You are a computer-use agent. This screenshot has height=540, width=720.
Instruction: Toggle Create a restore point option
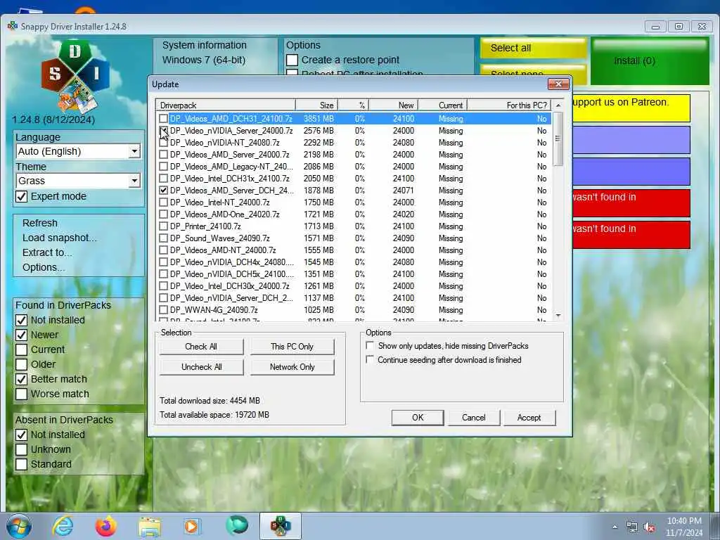pyautogui.click(x=292, y=60)
